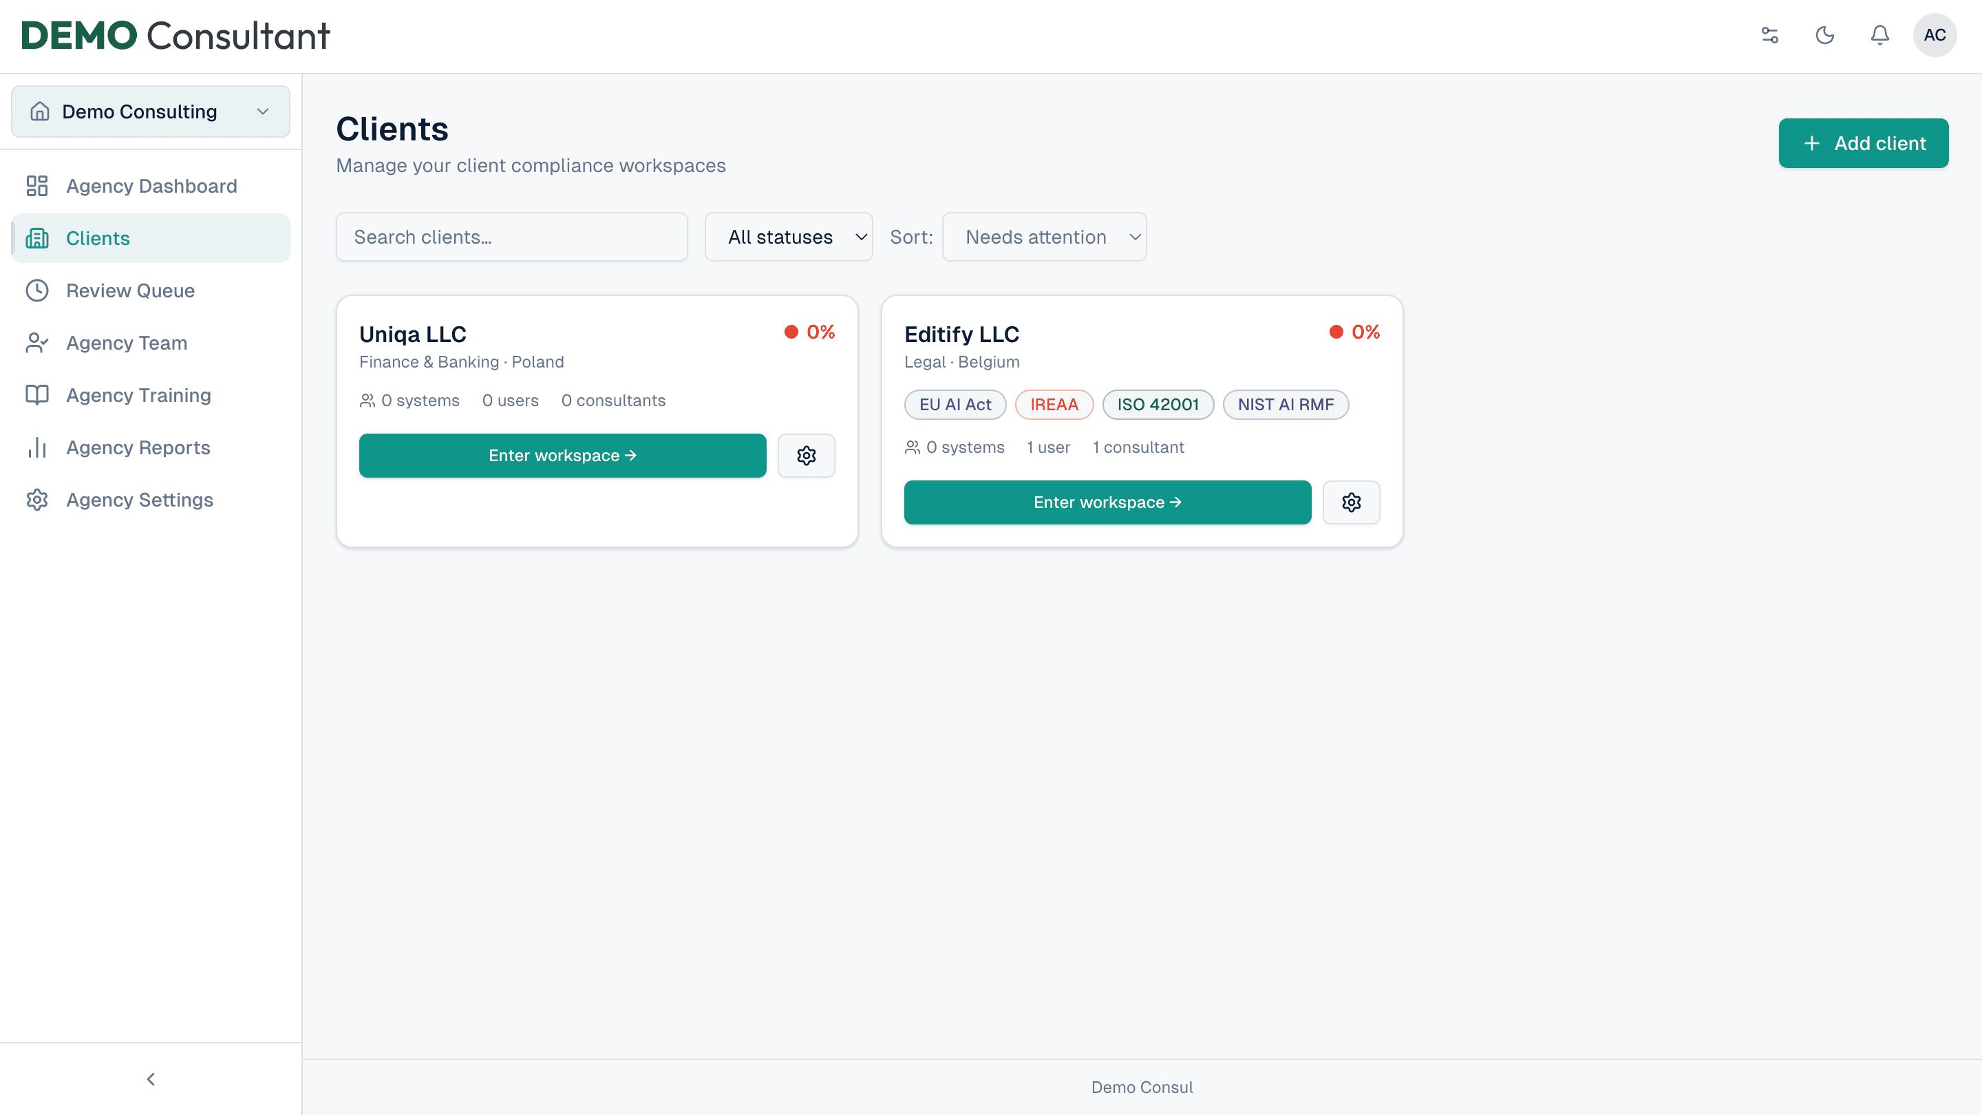Click the Review Queue clock icon
Viewport: 1982px width, 1115px height.
click(37, 291)
